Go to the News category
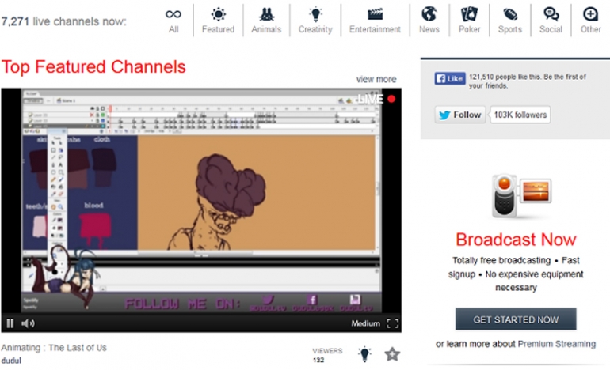Screen dimensions: 610x370 [x=429, y=21]
